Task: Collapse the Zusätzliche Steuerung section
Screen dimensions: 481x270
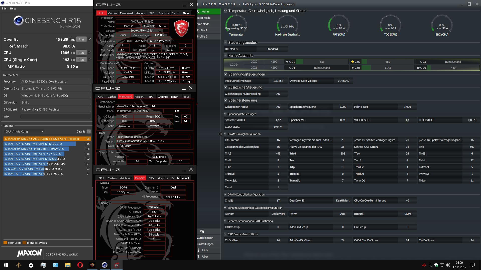Action: click(225, 87)
